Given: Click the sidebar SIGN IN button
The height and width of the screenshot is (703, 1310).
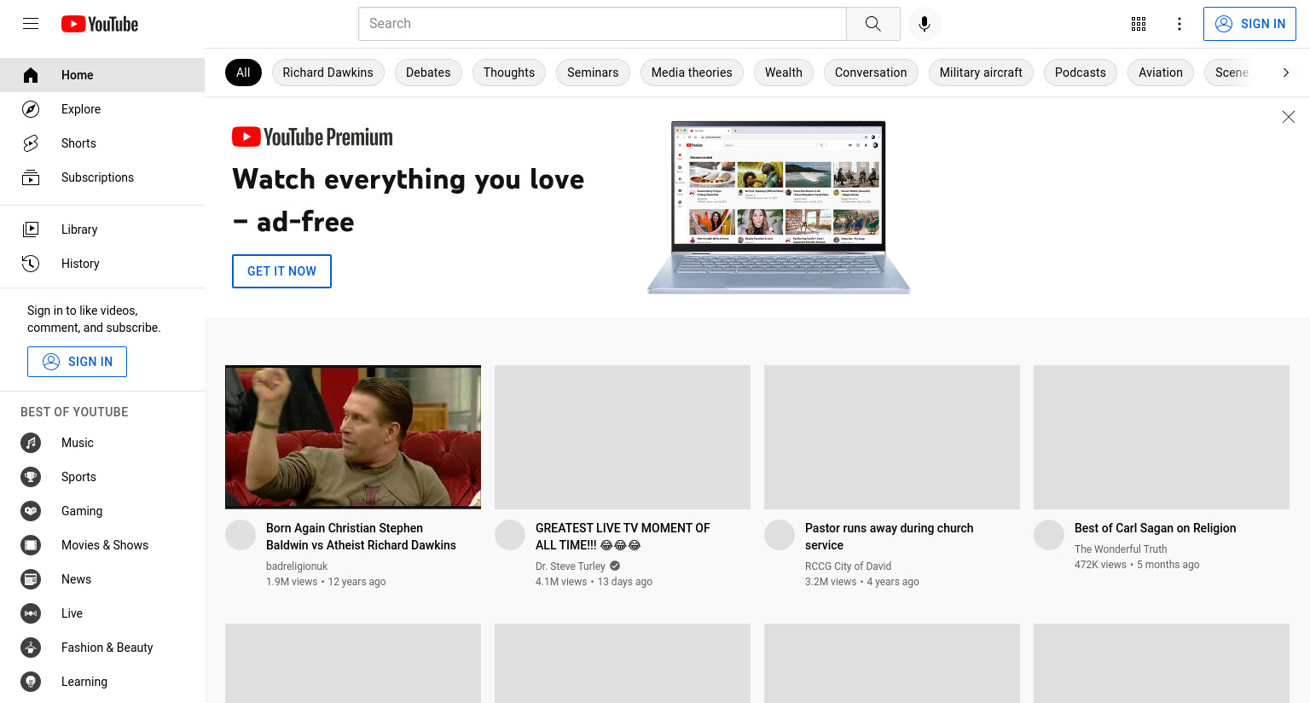Looking at the screenshot, I should coord(77,362).
